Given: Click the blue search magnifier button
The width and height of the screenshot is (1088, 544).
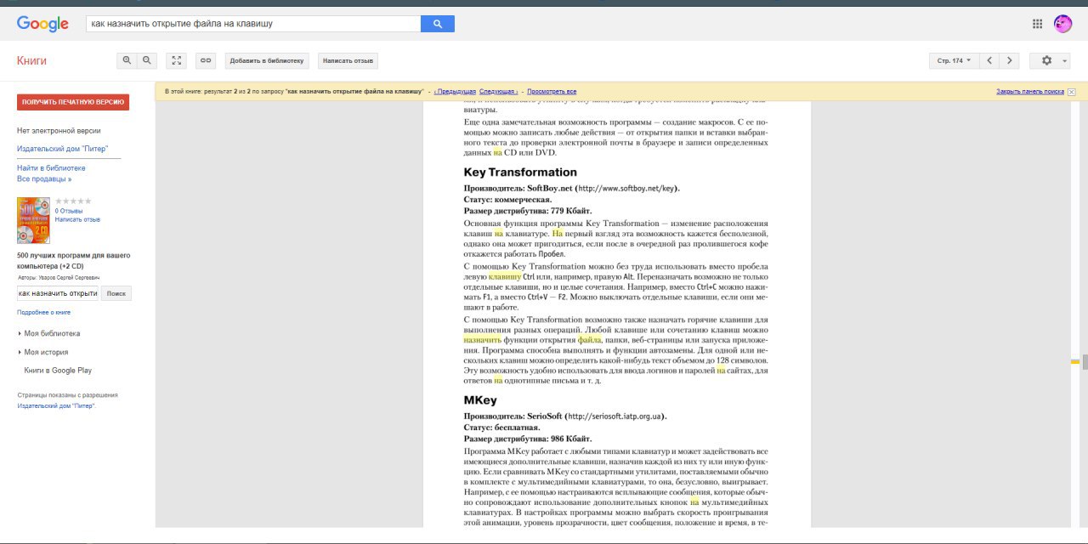Looking at the screenshot, I should pos(438,24).
